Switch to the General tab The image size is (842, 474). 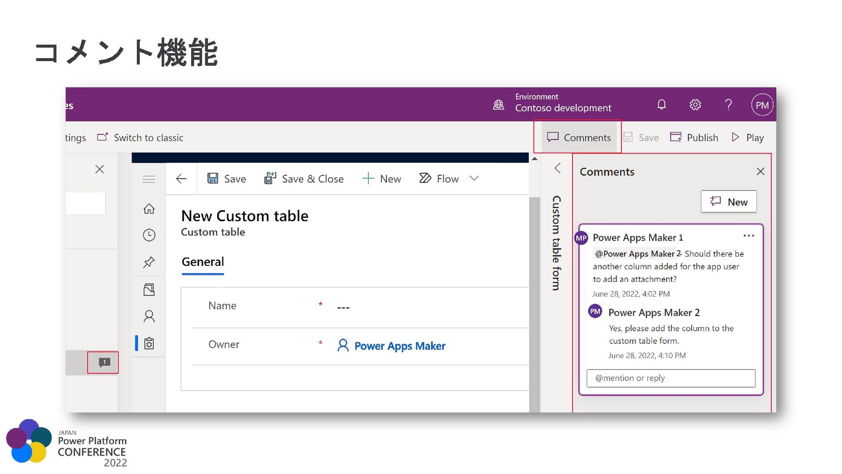tap(203, 262)
